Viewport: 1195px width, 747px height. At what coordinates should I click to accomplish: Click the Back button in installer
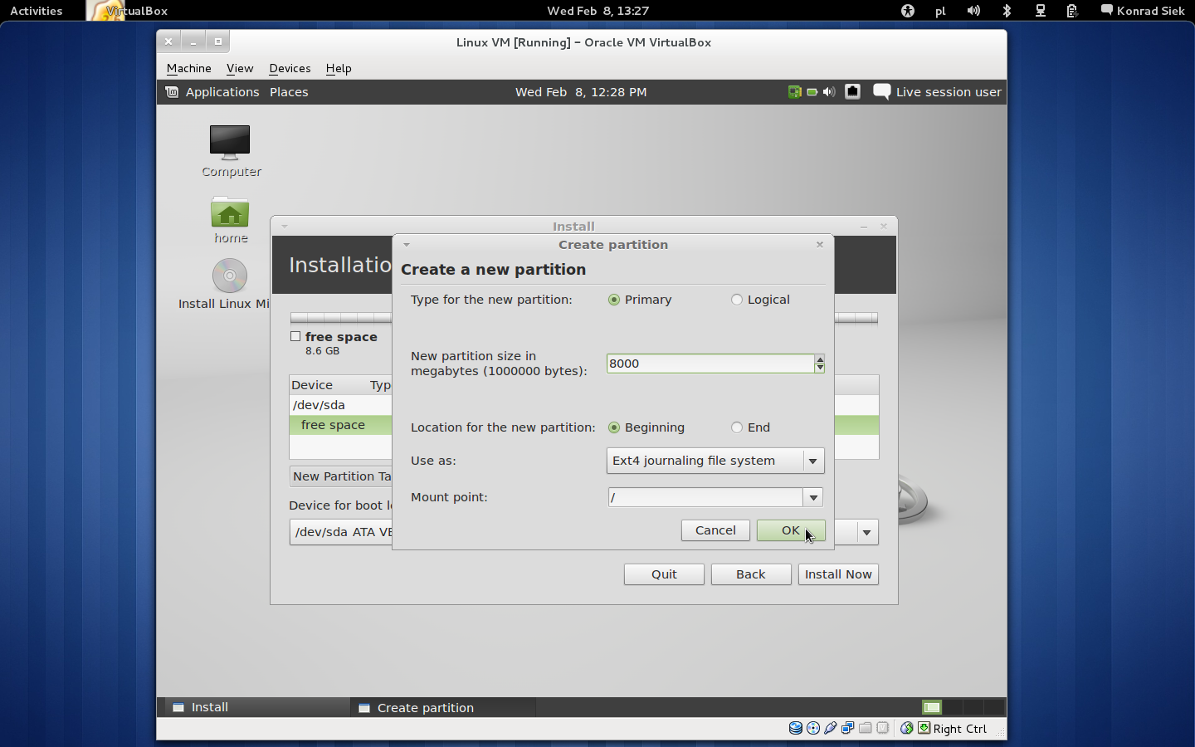[751, 574]
